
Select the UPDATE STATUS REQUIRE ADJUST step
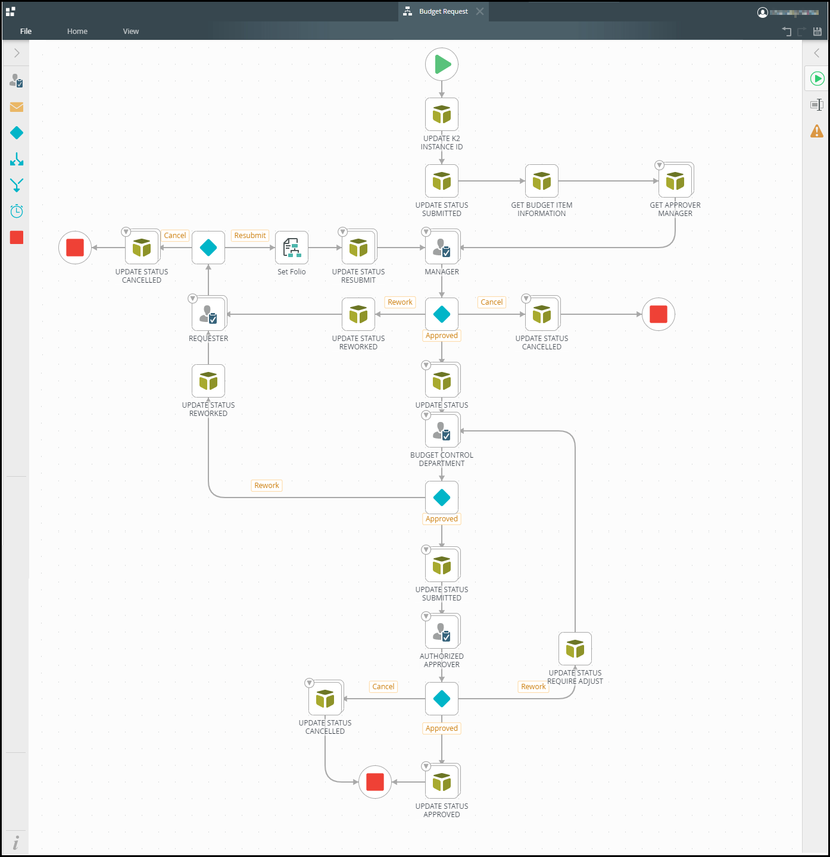coord(575,649)
